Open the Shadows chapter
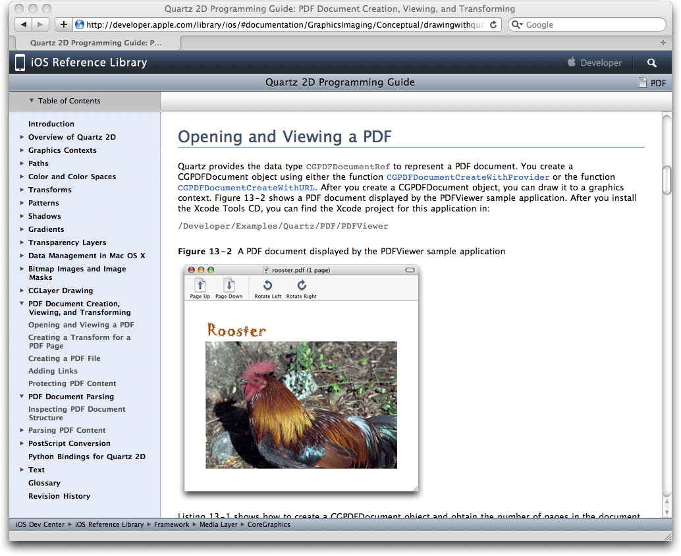The width and height of the screenshot is (681, 556). [x=44, y=216]
